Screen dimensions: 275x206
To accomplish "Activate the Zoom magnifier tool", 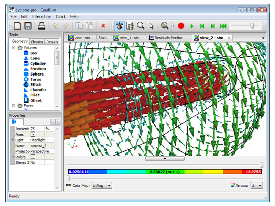I will pyautogui.click(x=141, y=26).
